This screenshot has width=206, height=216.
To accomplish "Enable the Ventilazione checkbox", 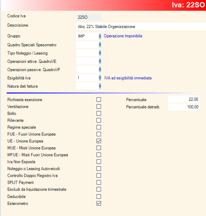I will 99,106.
